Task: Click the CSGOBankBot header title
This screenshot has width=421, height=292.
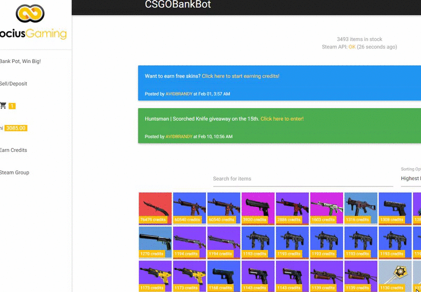Action: click(178, 5)
